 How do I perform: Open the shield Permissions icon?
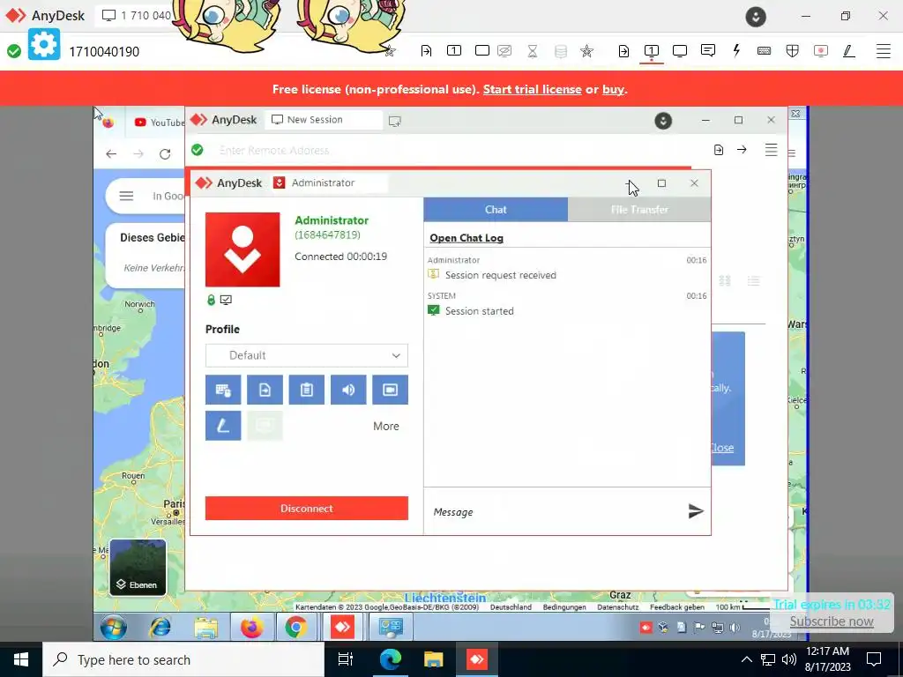(x=793, y=51)
